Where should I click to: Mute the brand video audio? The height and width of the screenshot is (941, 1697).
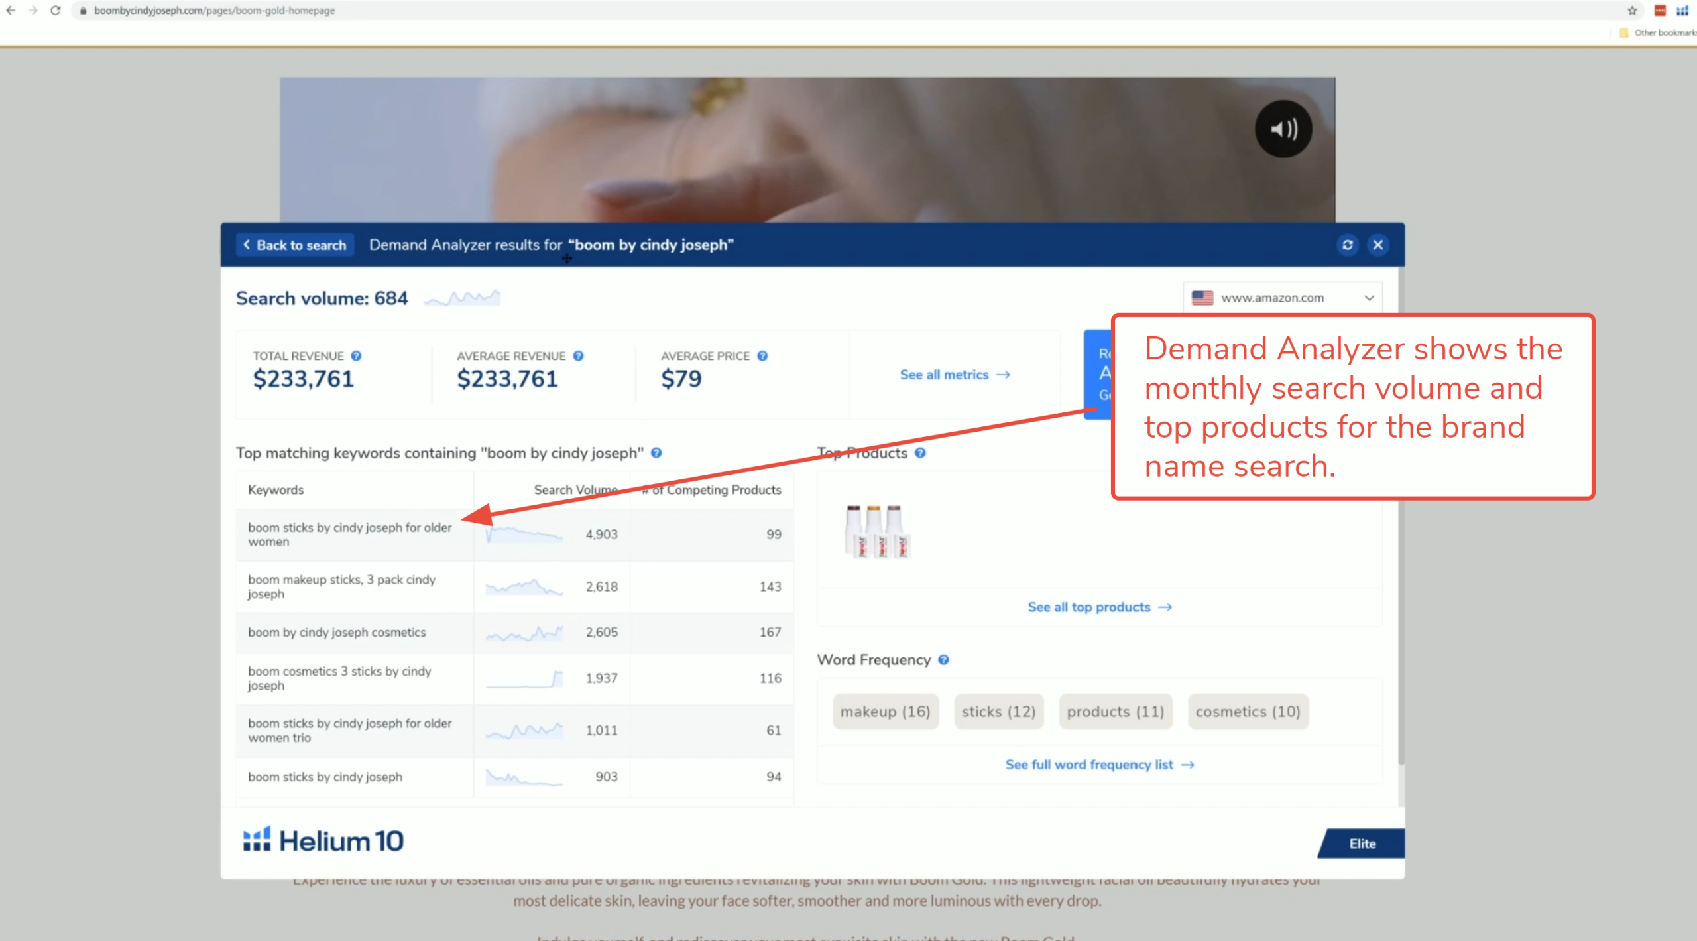click(1283, 129)
